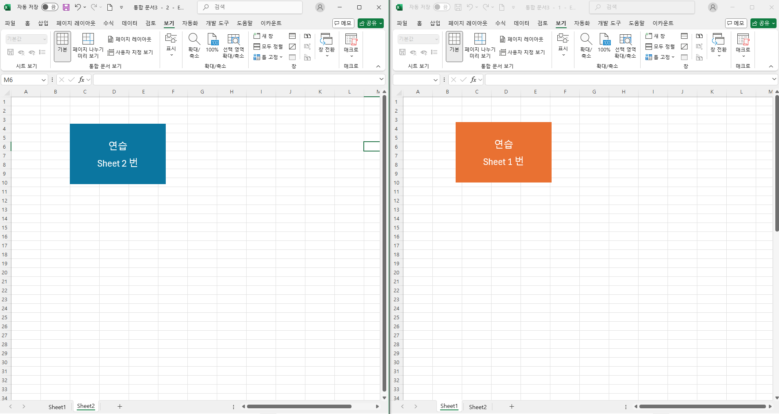Click add new sheet plus in right window
This screenshot has height=414, width=779.
(512, 406)
